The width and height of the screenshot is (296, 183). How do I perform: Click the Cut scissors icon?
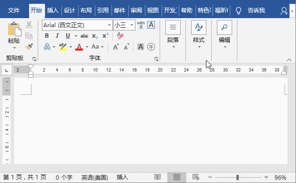pos(29,25)
